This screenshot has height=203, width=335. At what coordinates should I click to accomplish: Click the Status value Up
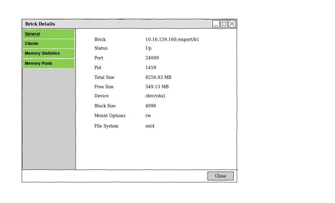(148, 48)
